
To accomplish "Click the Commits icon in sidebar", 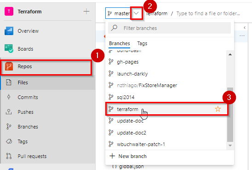I will click(9, 97).
